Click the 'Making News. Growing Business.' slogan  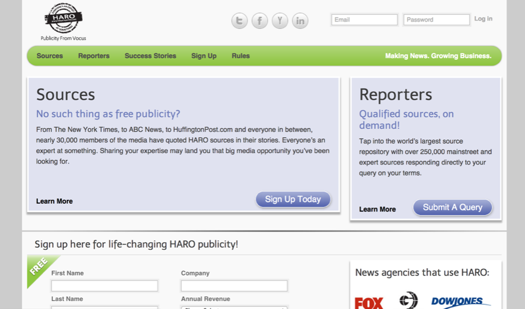(x=438, y=56)
